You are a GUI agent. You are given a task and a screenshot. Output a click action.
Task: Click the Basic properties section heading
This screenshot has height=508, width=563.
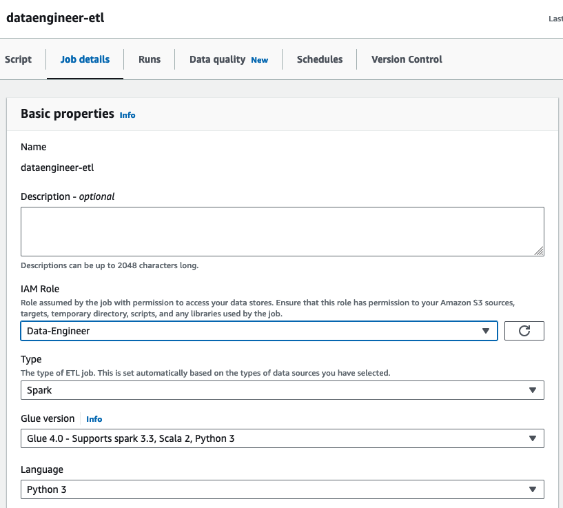coord(68,114)
